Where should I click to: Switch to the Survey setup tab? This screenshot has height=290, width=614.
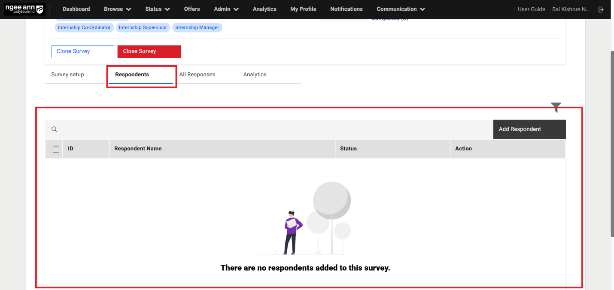point(67,75)
